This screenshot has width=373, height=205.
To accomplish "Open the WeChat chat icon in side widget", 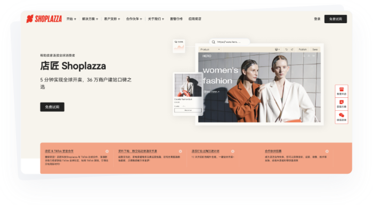I will coord(342,115).
